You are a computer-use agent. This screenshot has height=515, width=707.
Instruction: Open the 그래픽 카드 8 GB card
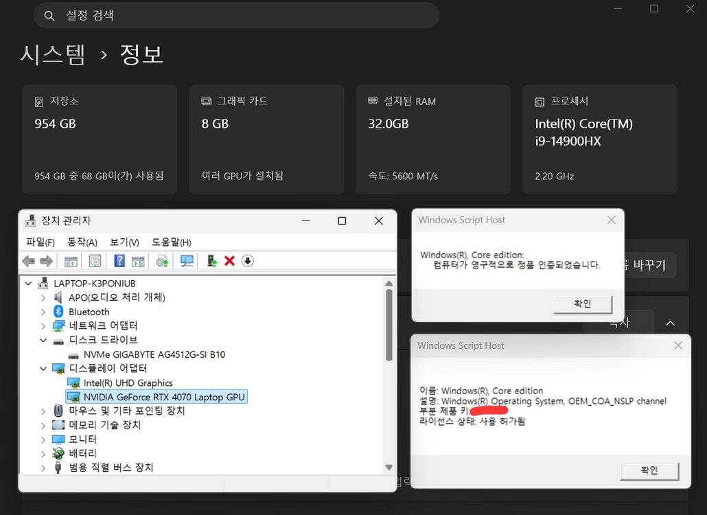pyautogui.click(x=266, y=139)
